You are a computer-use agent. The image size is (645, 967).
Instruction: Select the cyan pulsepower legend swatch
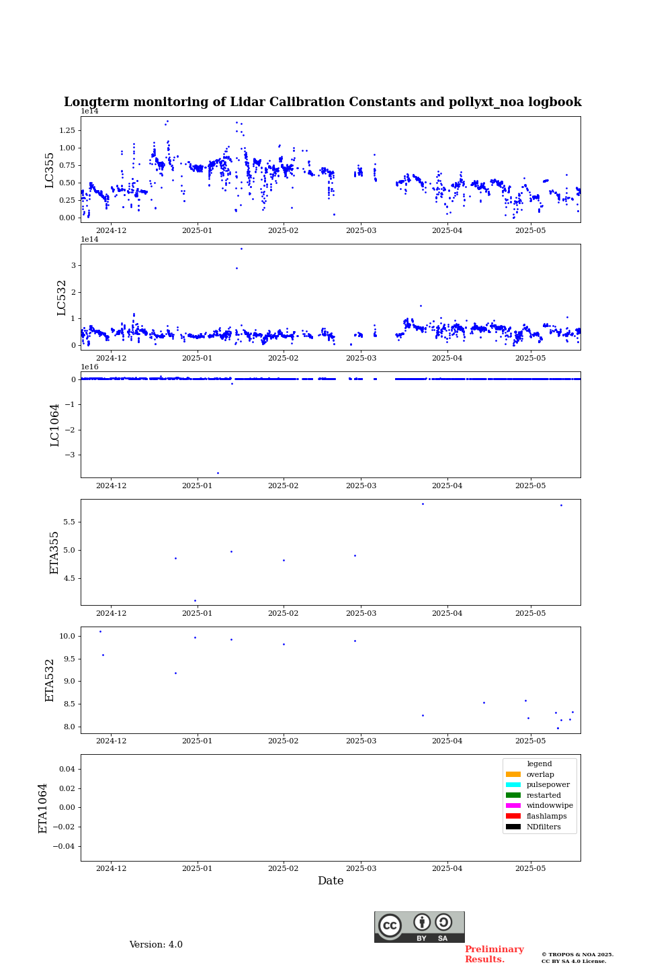coord(513,785)
